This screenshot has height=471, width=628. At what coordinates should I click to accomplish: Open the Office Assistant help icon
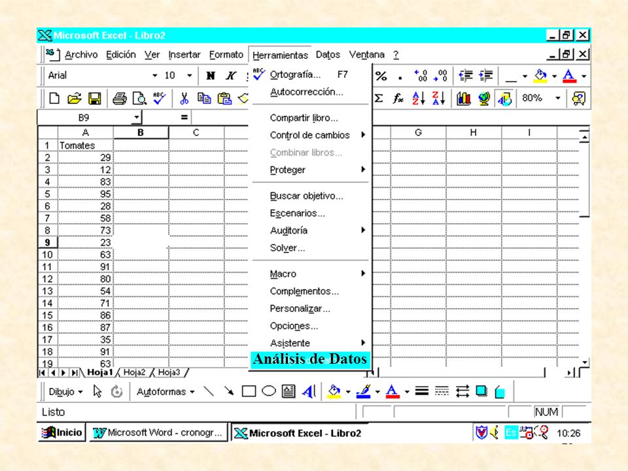(579, 98)
